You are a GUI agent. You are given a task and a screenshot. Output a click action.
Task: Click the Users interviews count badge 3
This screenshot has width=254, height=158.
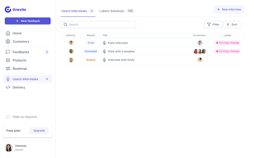(x=92, y=11)
